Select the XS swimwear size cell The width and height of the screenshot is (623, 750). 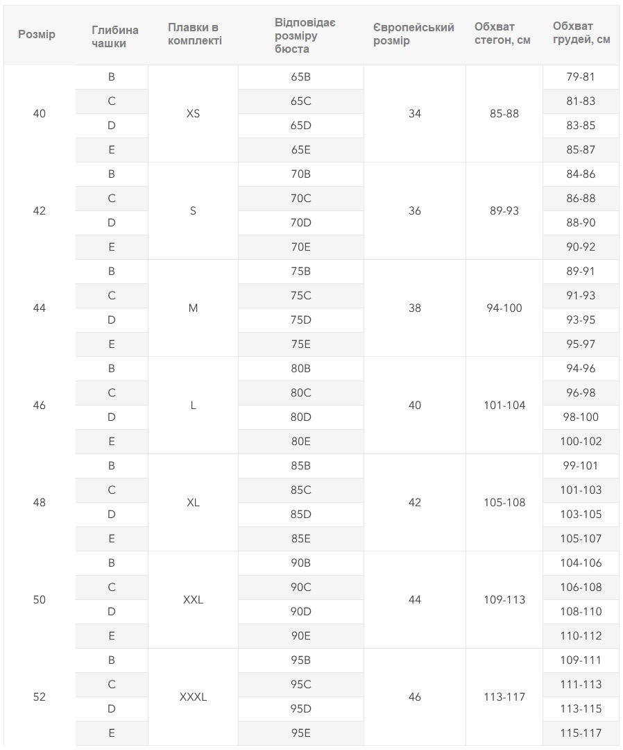[193, 113]
